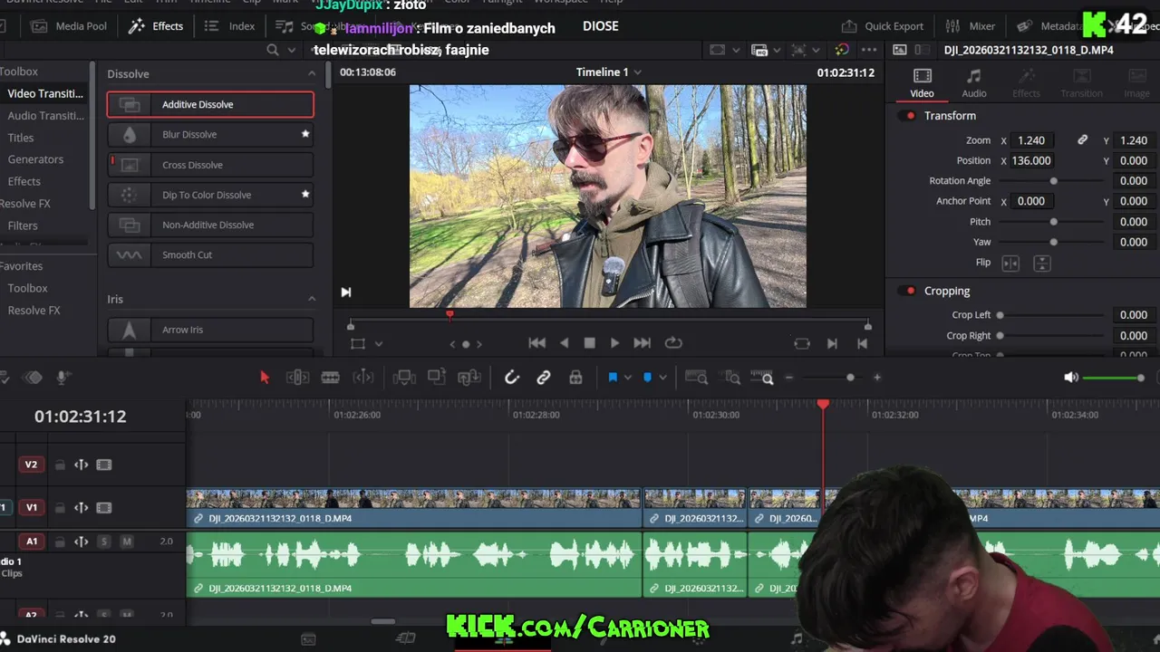Click timeline zoom minus button
Screen dimensions: 1160x652
coord(788,378)
